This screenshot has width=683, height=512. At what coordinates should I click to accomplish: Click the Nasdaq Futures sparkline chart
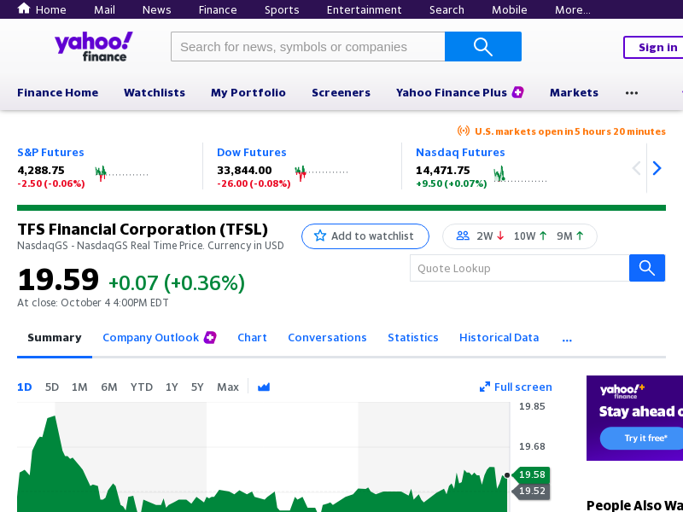point(520,174)
